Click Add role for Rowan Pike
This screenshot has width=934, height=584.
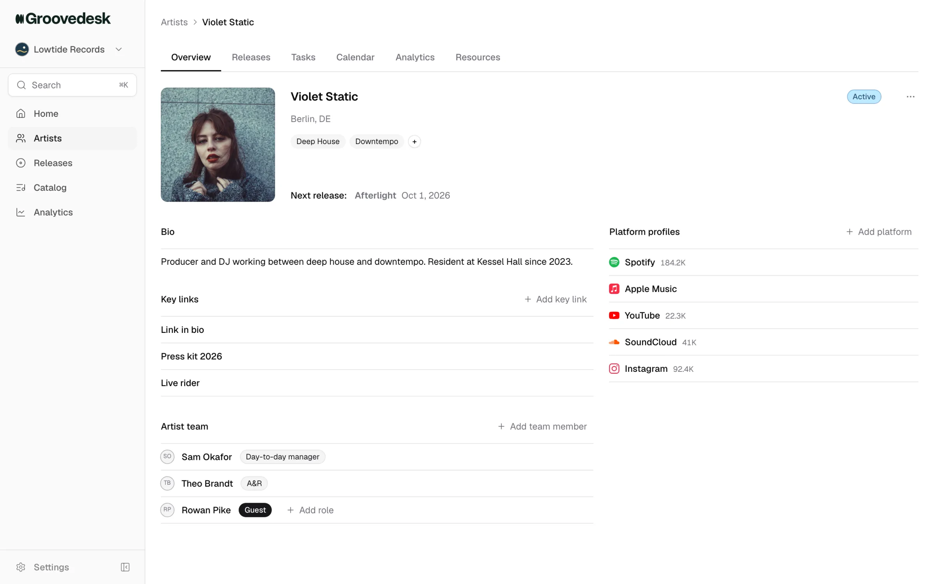click(x=310, y=510)
